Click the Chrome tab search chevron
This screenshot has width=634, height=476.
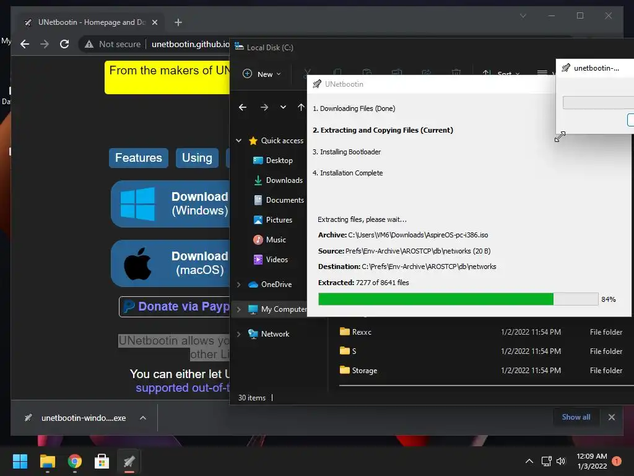[x=523, y=15]
